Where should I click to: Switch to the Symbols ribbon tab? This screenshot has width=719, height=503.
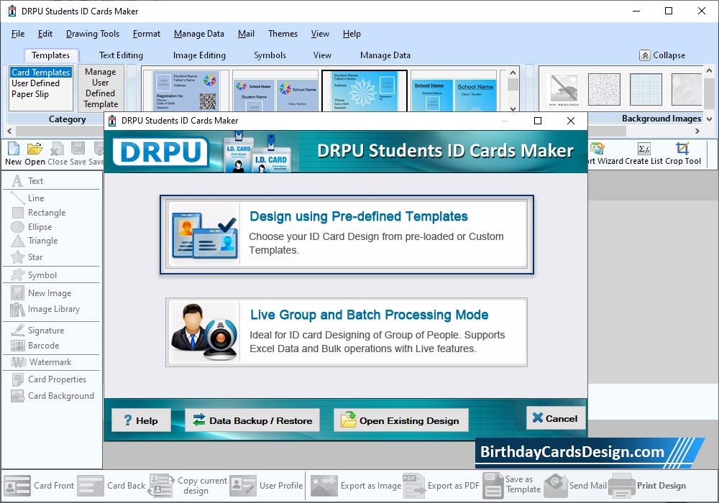pyautogui.click(x=270, y=55)
